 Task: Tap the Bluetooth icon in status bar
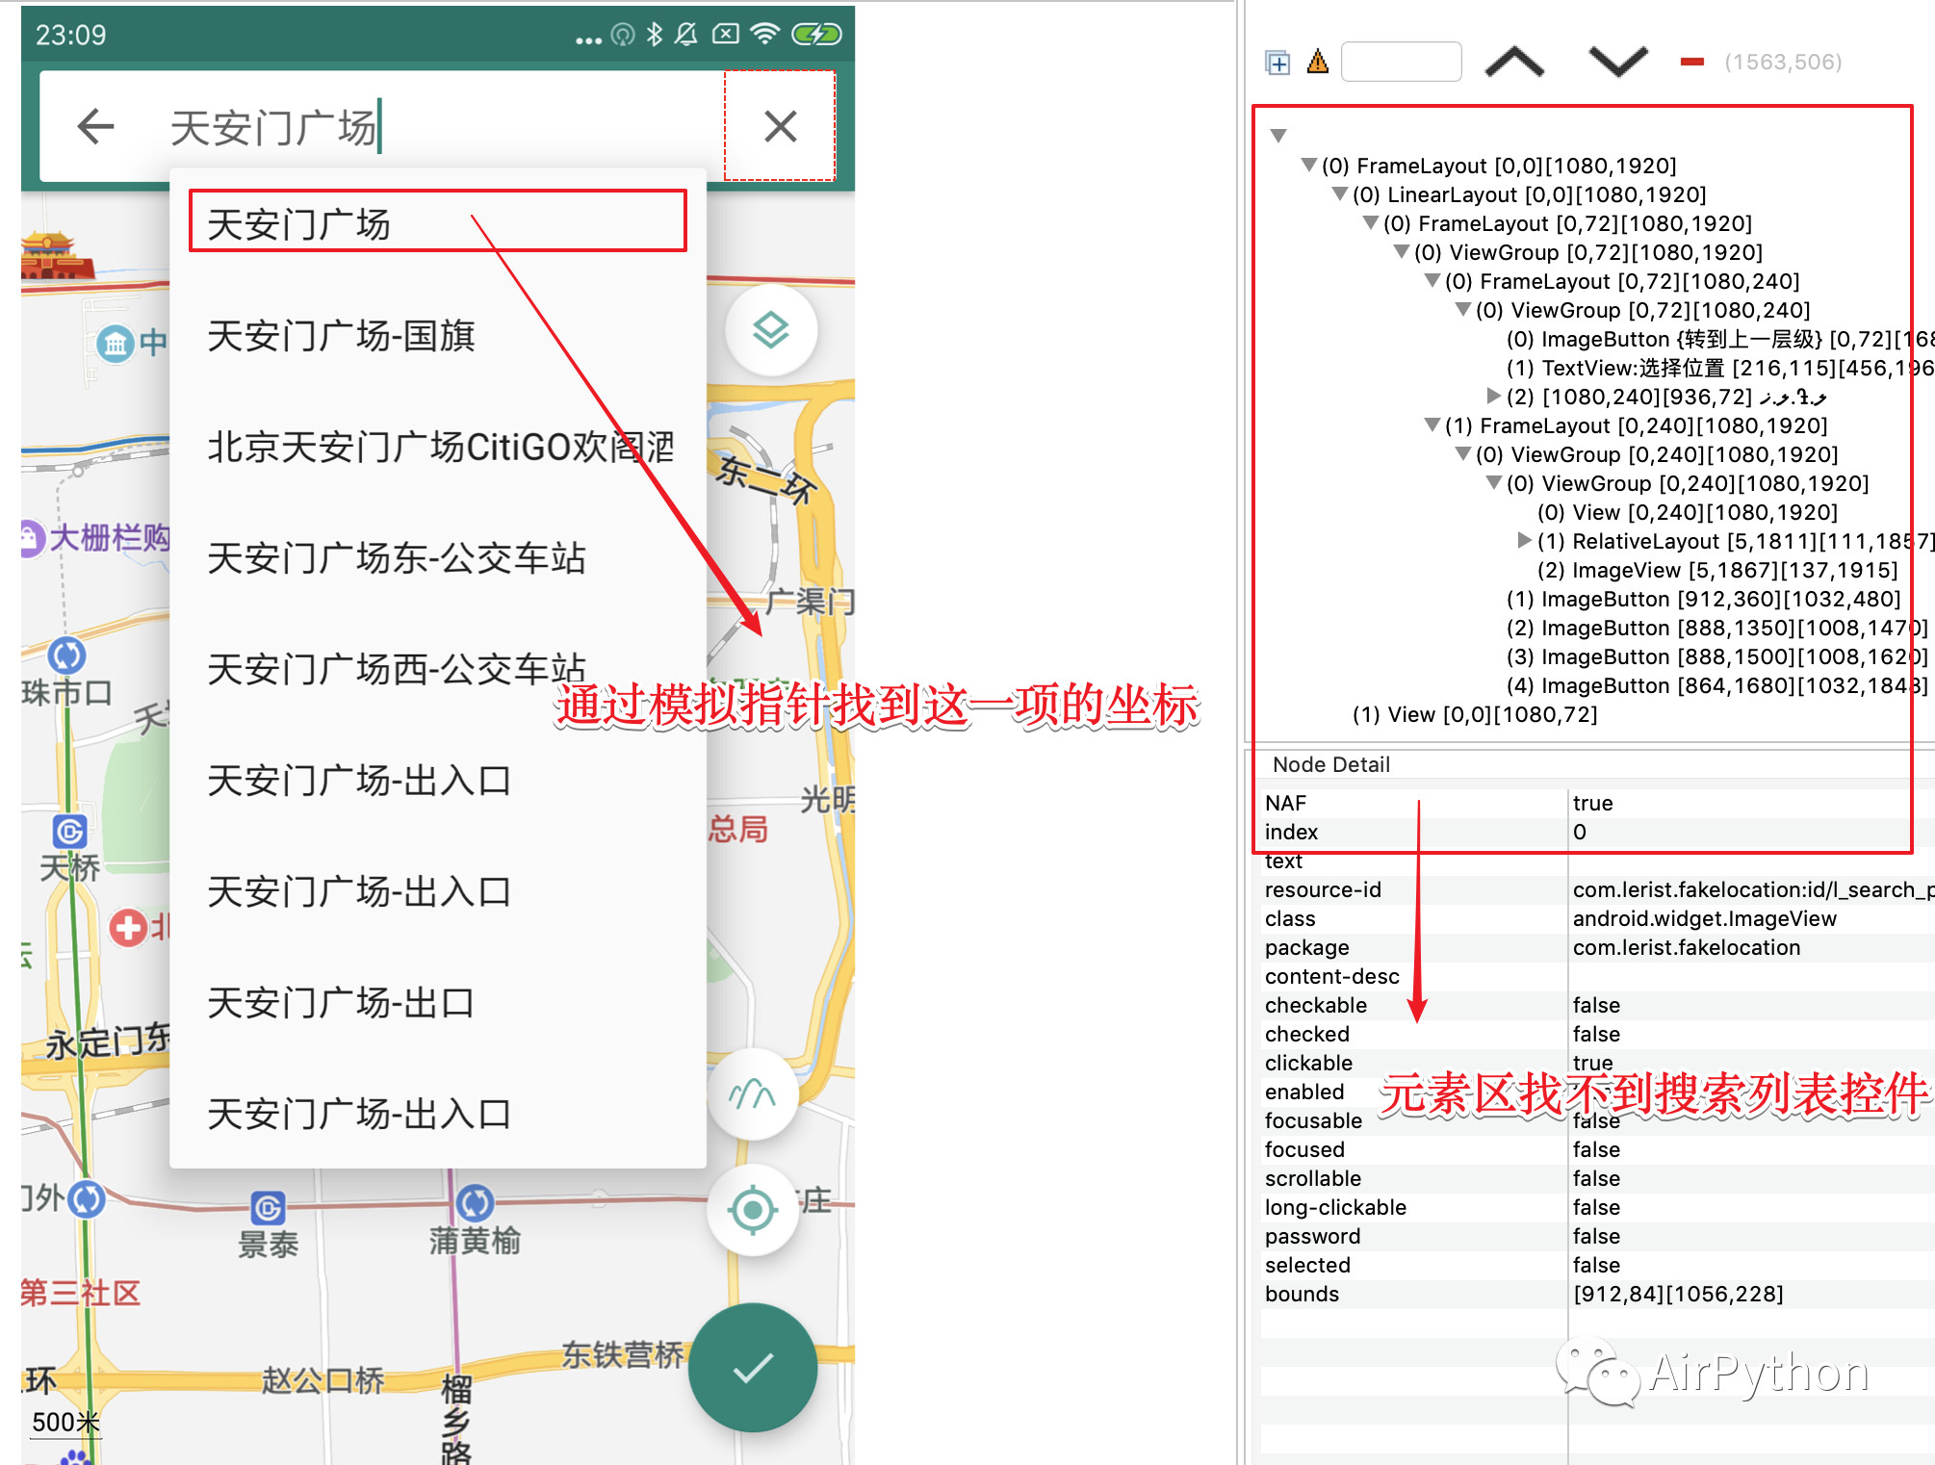click(655, 35)
